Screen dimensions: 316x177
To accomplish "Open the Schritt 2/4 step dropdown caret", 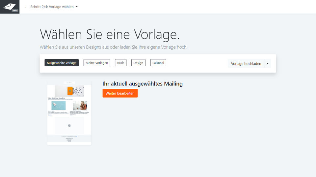I will point(77,7).
